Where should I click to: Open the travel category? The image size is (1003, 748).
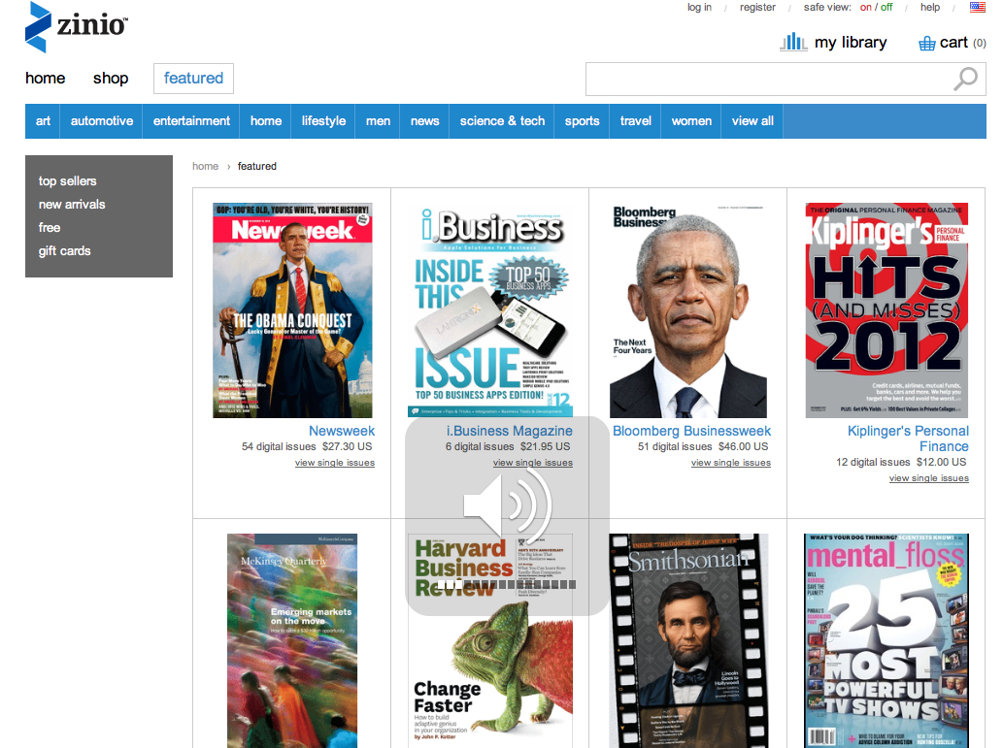click(635, 121)
